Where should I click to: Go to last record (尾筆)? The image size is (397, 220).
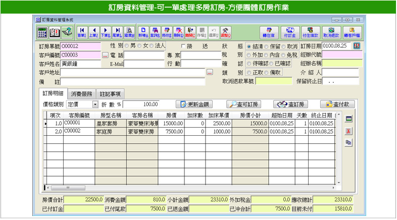click(x=118, y=33)
